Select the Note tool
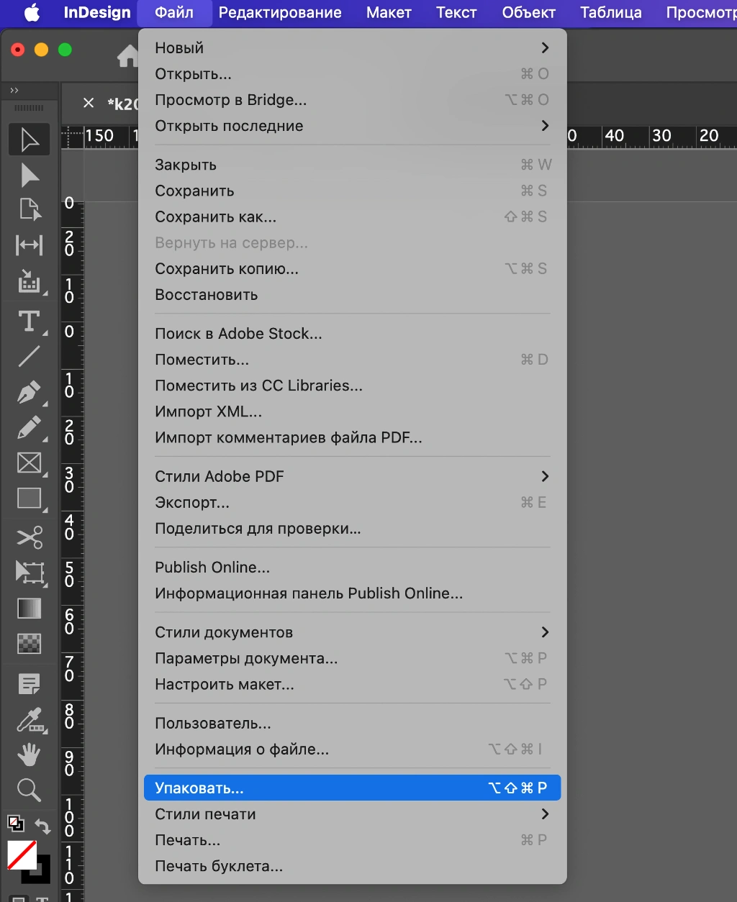The height and width of the screenshot is (902, 737). pos(30,684)
